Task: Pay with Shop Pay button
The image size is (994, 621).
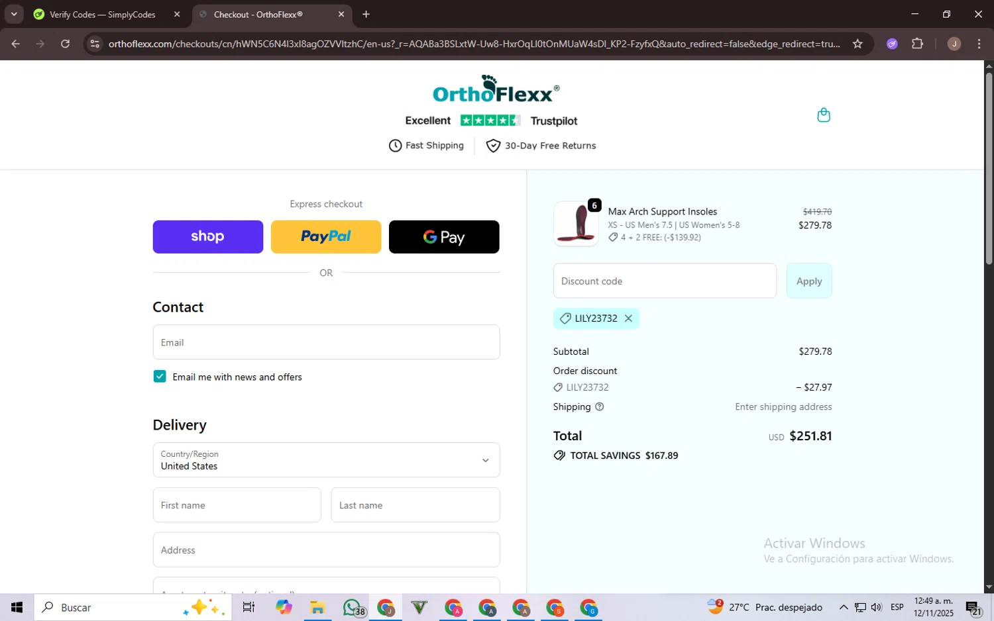Action: (207, 237)
